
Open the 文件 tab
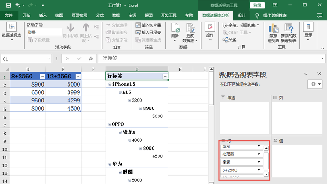click(9, 15)
